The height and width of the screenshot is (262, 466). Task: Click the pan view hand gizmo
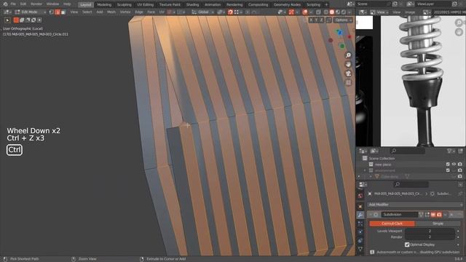[x=348, y=65]
